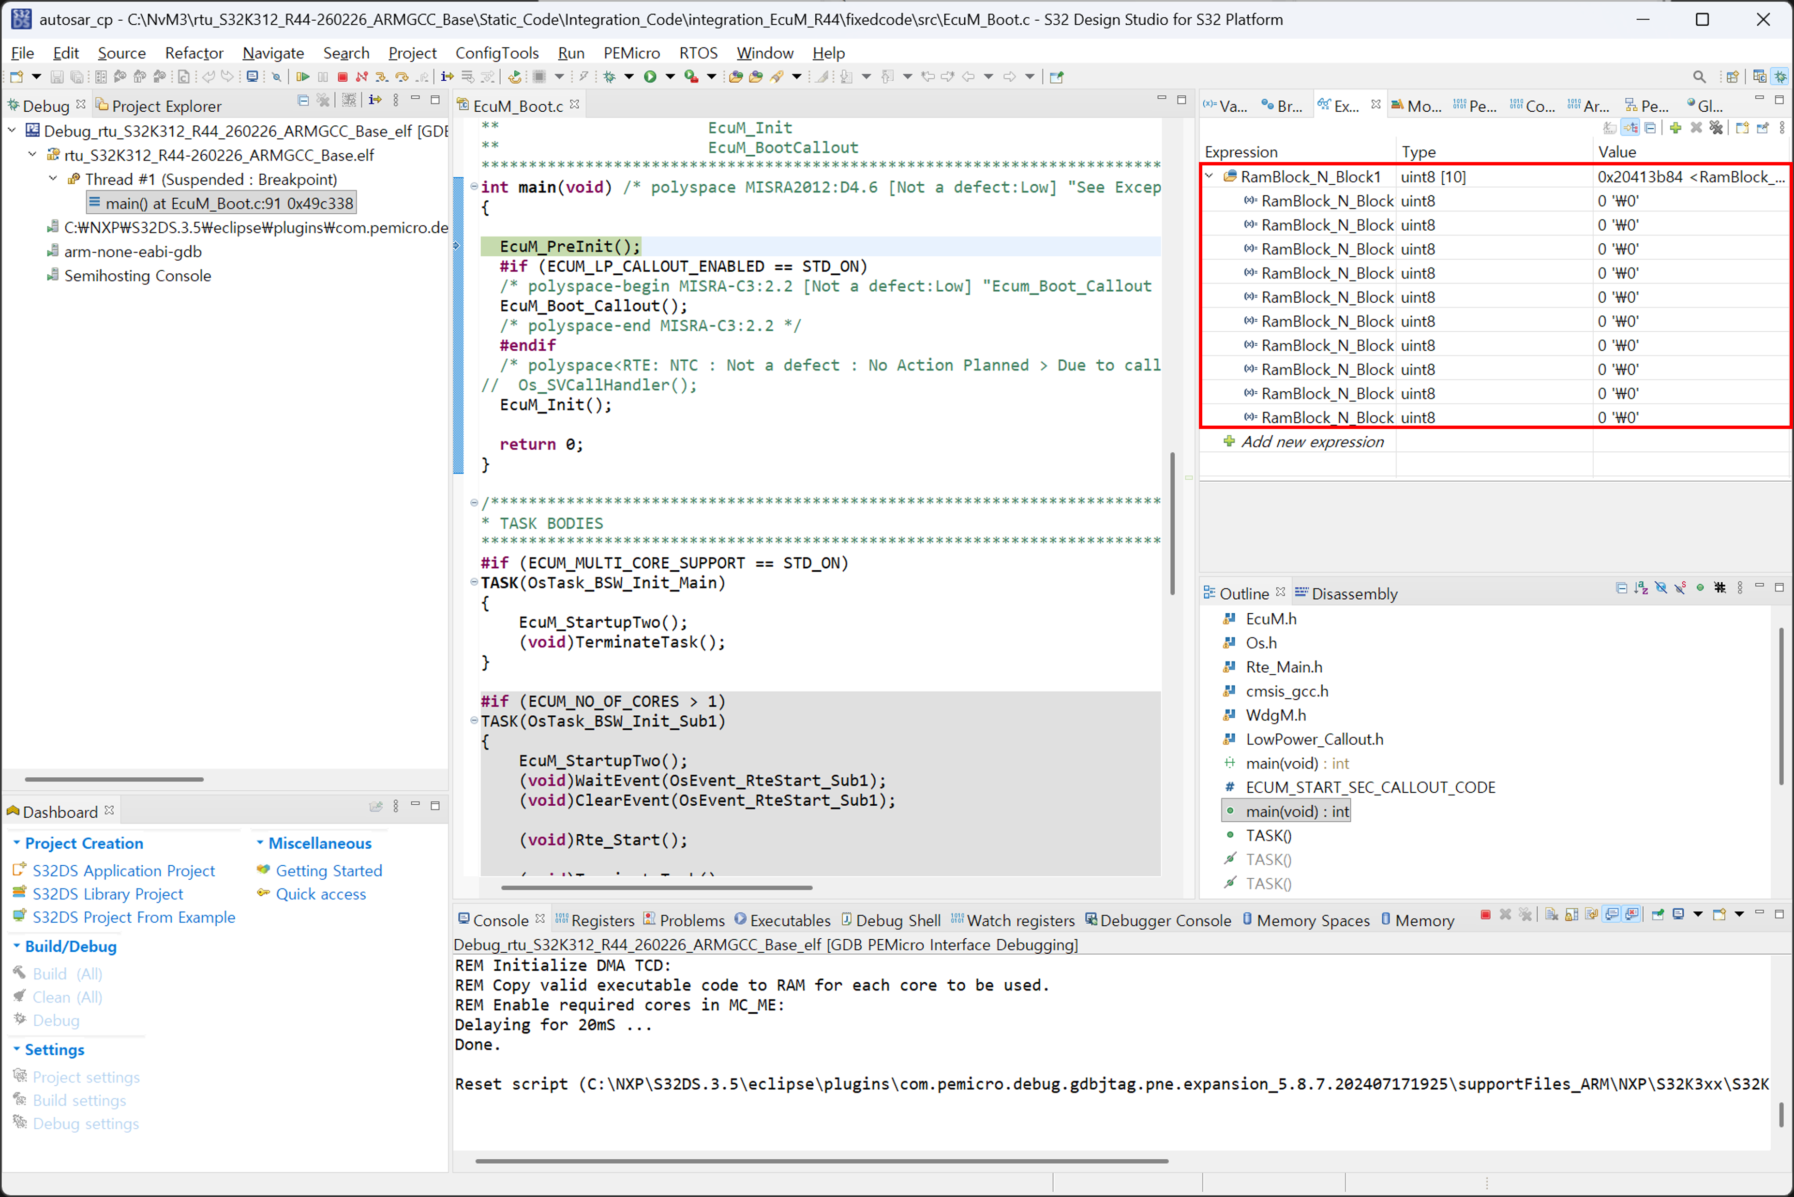Fold the main(void) function in editor

pos(474,187)
